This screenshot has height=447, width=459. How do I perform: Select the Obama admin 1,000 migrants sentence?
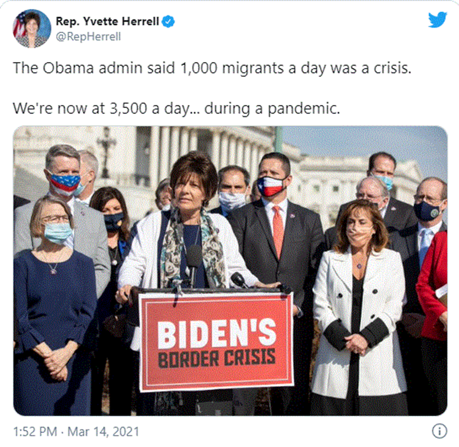pyautogui.click(x=212, y=68)
